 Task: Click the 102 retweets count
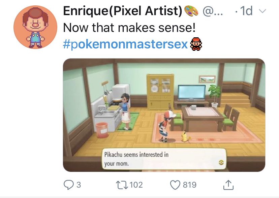coord(136,185)
